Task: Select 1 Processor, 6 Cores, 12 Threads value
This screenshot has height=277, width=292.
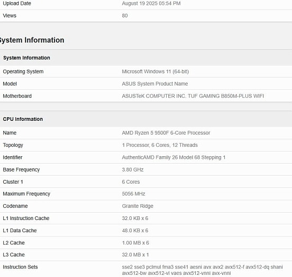Action: pyautogui.click(x=160, y=145)
